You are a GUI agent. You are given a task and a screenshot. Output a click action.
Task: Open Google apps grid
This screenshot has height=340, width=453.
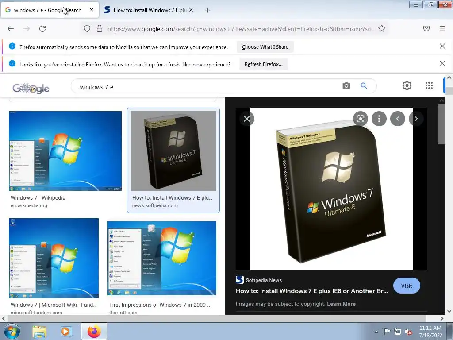[429, 85]
